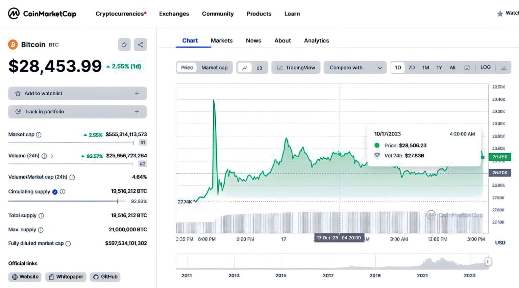Expand Volume (24h) details chevron
Screen dimensions: 519x288
tap(52, 156)
